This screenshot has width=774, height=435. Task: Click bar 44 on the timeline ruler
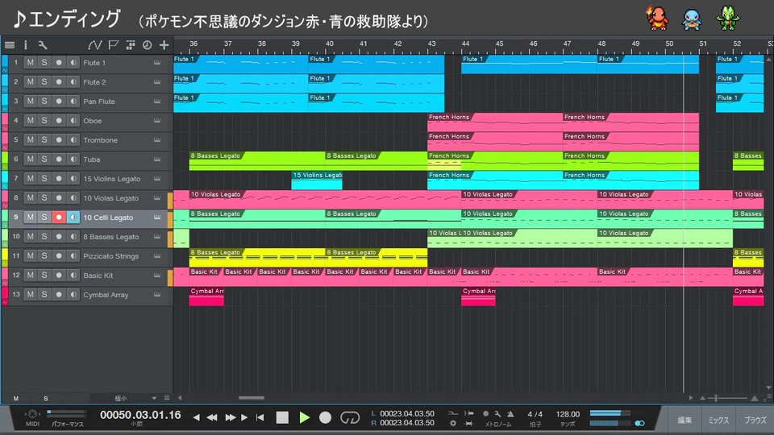click(465, 43)
